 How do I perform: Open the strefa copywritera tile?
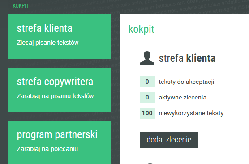[x=59, y=90]
